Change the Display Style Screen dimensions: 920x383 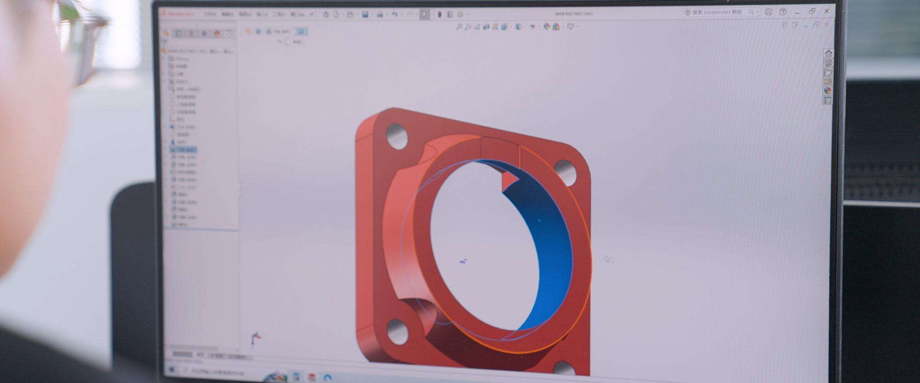coord(518,27)
